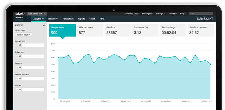The height and width of the screenshot is (110, 225).
Task: Remove the 'All' tag in Connection type
Action: click(x=17, y=78)
